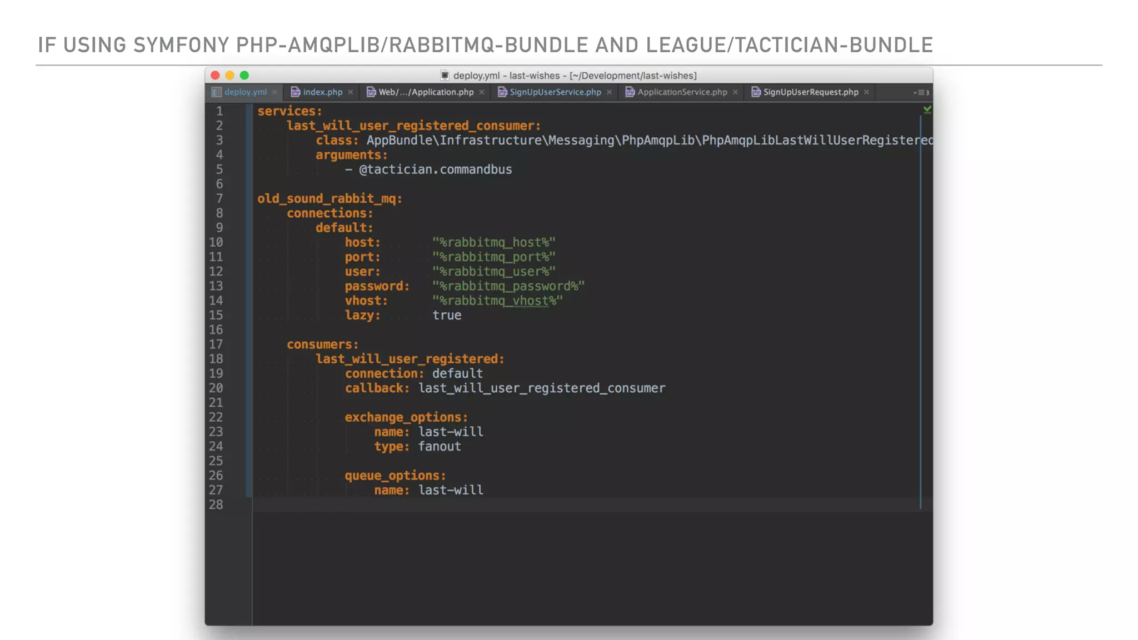
Task: Click the "%rabbitmq_host%" value
Action: pyautogui.click(x=494, y=242)
